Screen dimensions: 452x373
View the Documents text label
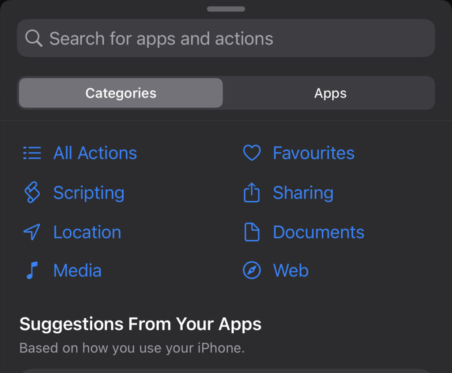coord(318,232)
